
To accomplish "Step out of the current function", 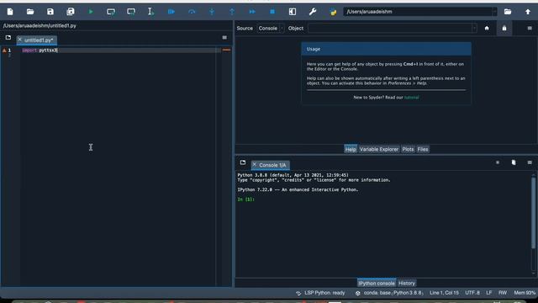I will point(232,12).
